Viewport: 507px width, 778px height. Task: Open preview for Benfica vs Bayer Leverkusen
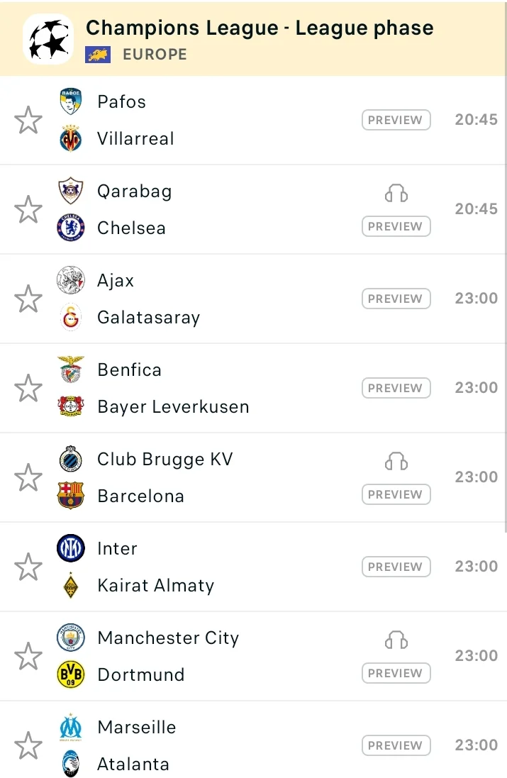pyautogui.click(x=396, y=388)
